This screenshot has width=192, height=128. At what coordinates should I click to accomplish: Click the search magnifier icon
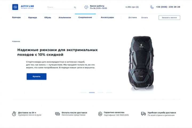click(x=75, y=7)
